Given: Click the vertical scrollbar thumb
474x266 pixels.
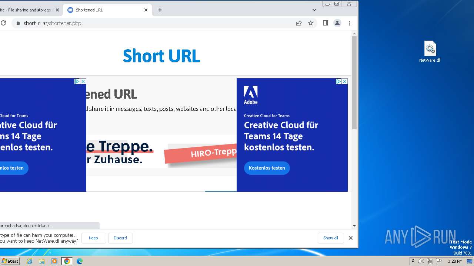Looking at the screenshot, I should coord(354,83).
